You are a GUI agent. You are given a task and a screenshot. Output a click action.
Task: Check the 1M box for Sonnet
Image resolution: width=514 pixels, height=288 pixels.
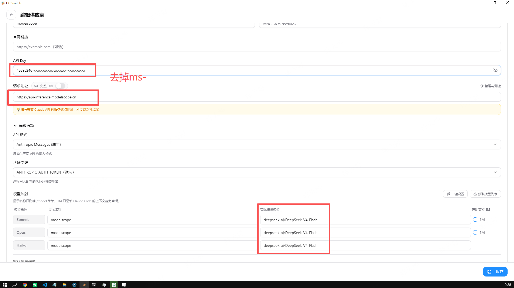coord(475,220)
